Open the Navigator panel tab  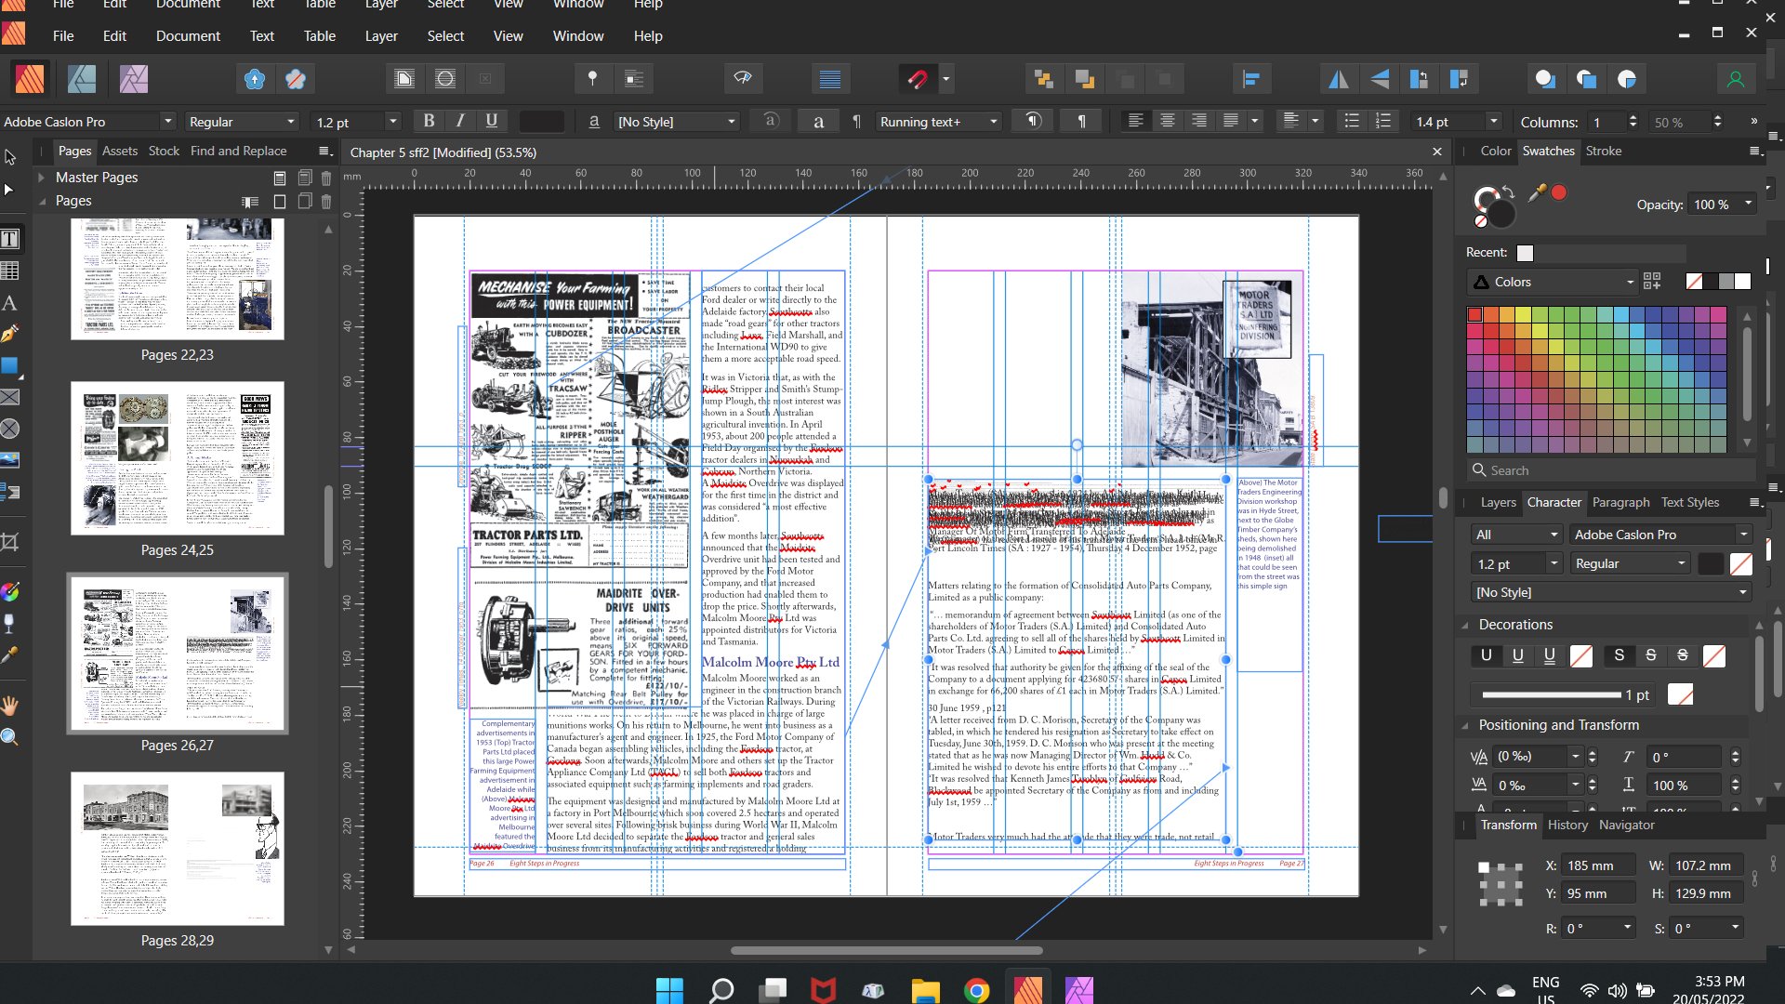coord(1626,825)
